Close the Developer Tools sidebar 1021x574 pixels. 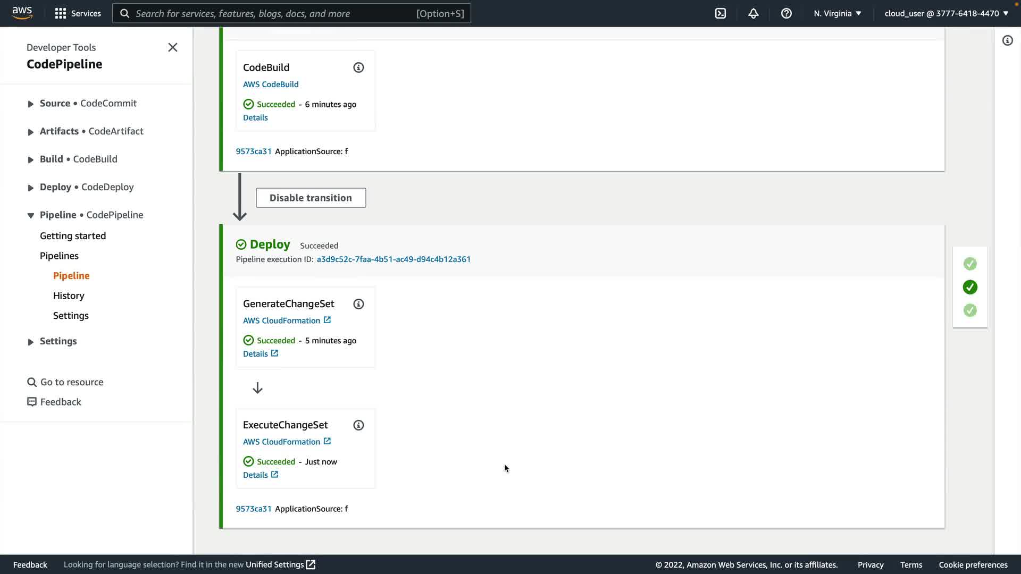coord(173,47)
